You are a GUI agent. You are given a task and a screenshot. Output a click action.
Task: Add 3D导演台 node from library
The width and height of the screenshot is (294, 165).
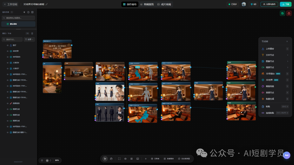tap(275, 74)
